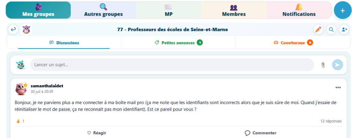The width and height of the screenshot is (352, 138).
Task: Go to the Membres tab
Action: point(234,10)
